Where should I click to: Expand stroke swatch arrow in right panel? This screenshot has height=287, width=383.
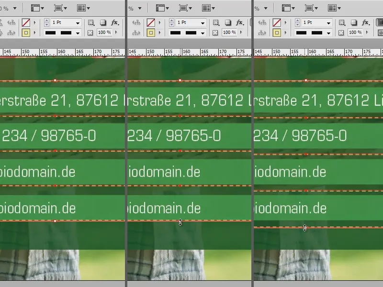pyautogui.click(x=285, y=33)
